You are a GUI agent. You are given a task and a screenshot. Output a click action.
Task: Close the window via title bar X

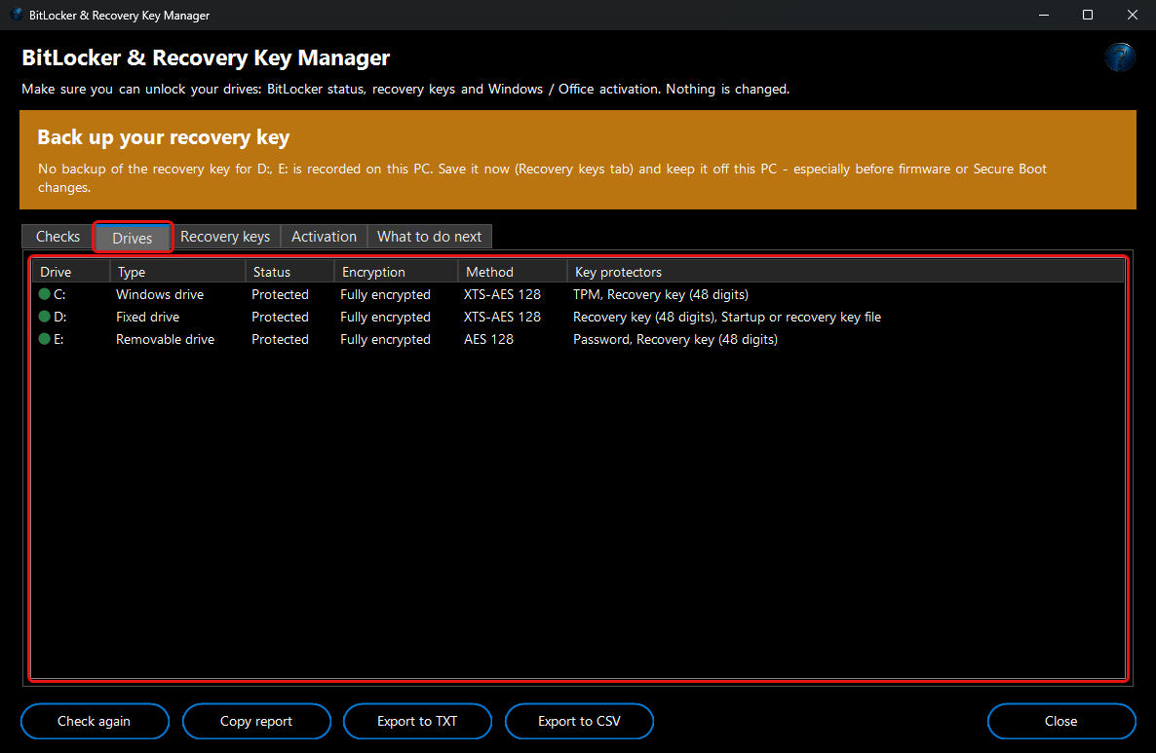tap(1133, 15)
